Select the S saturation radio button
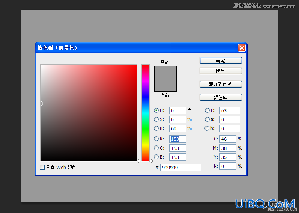This screenshot has width=299, height=213. click(x=156, y=119)
